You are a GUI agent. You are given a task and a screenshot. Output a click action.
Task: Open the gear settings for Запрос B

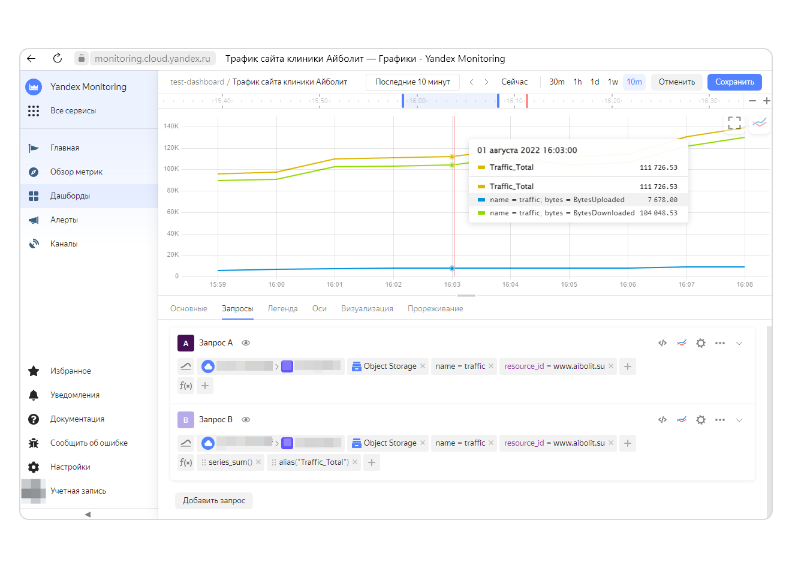point(701,420)
